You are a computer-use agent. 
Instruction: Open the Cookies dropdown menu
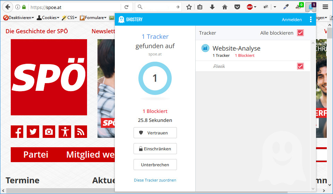pyautogui.click(x=48, y=18)
